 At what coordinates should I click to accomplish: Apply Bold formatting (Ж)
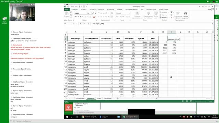click(76, 17)
